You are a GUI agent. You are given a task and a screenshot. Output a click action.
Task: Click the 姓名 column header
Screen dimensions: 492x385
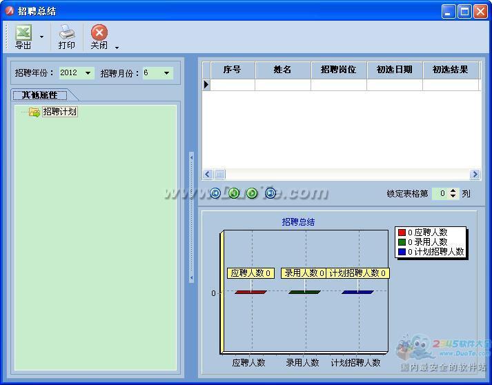point(282,70)
